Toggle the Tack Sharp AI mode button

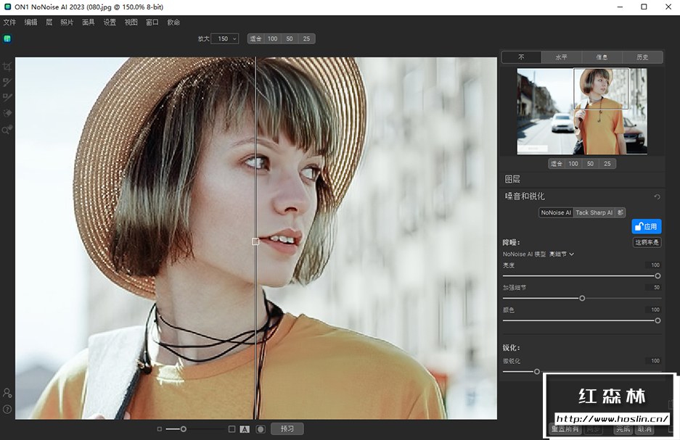(594, 212)
